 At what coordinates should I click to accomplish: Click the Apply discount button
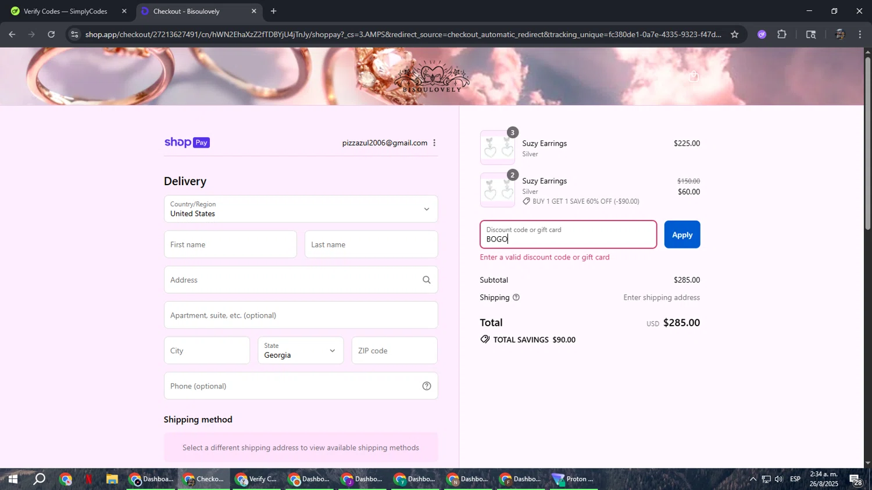(x=682, y=235)
